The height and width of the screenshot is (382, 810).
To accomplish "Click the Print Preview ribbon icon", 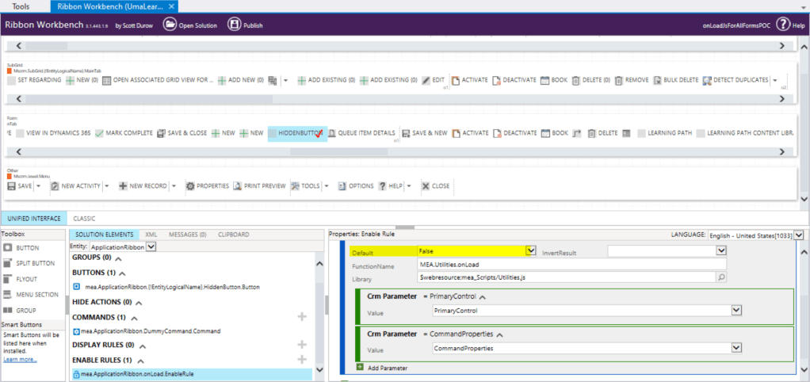I will [237, 186].
